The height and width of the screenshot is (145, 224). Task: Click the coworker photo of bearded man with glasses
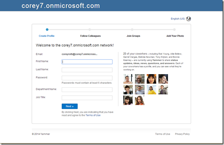[x=140, y=79]
